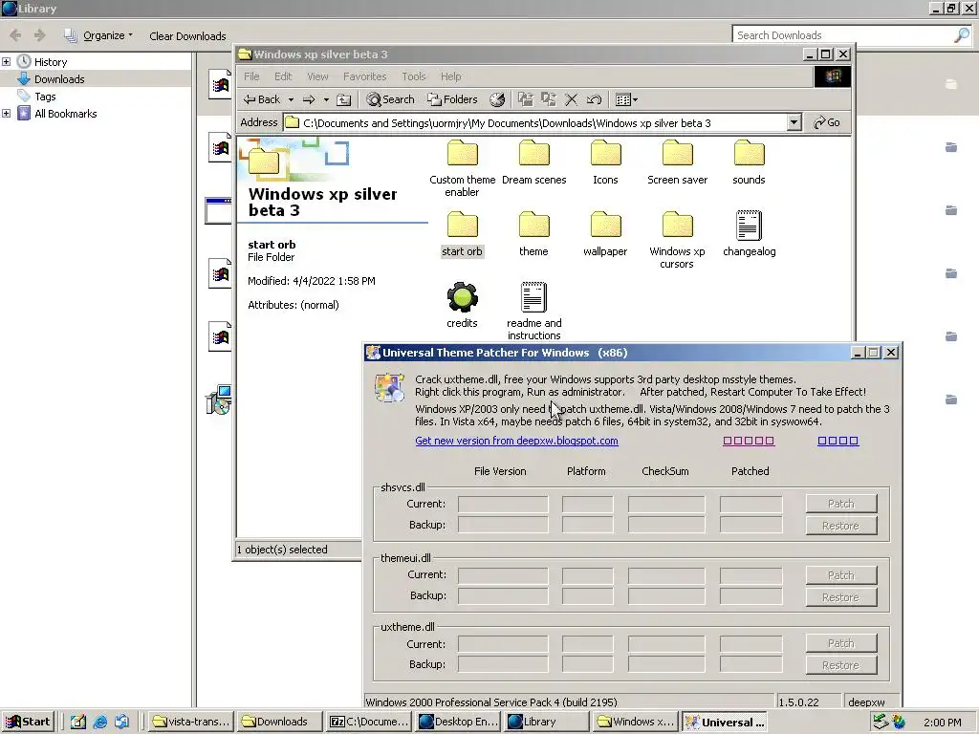
Task: Go up one folder level
Action: pyautogui.click(x=344, y=99)
